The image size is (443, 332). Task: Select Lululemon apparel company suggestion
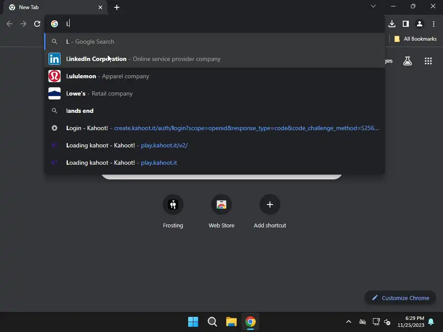tap(215, 76)
